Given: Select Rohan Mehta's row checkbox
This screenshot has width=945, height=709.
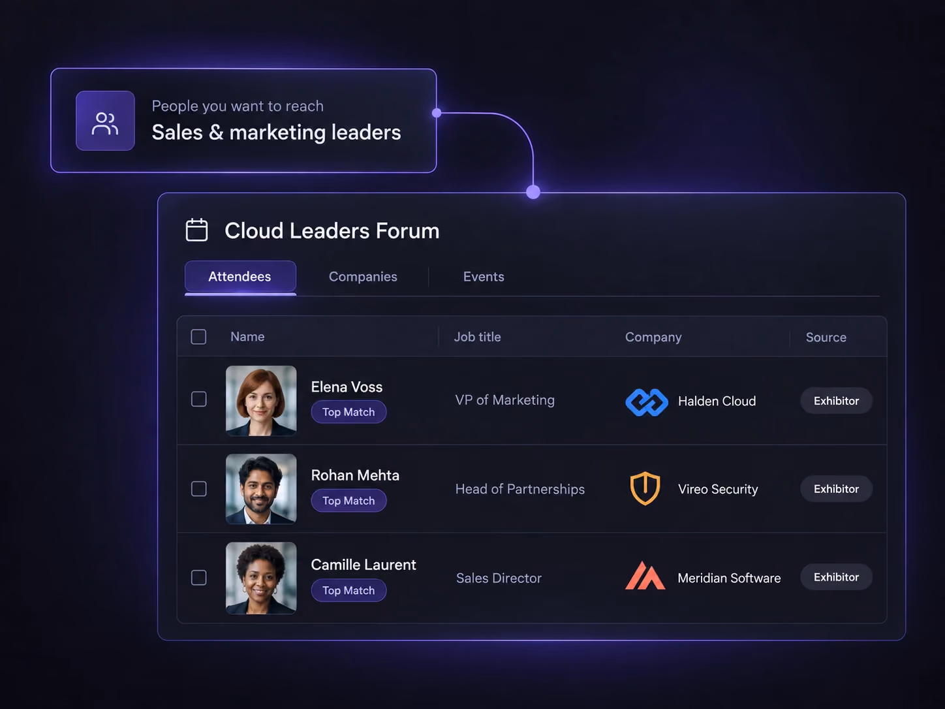Looking at the screenshot, I should tap(198, 488).
